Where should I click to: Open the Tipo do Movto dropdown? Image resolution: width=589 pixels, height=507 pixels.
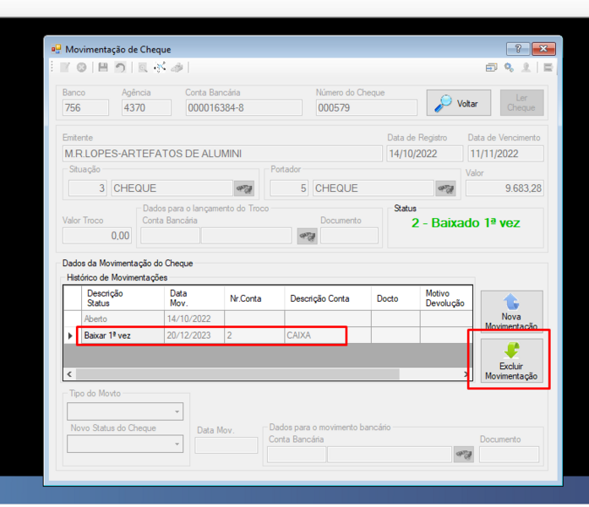125,412
